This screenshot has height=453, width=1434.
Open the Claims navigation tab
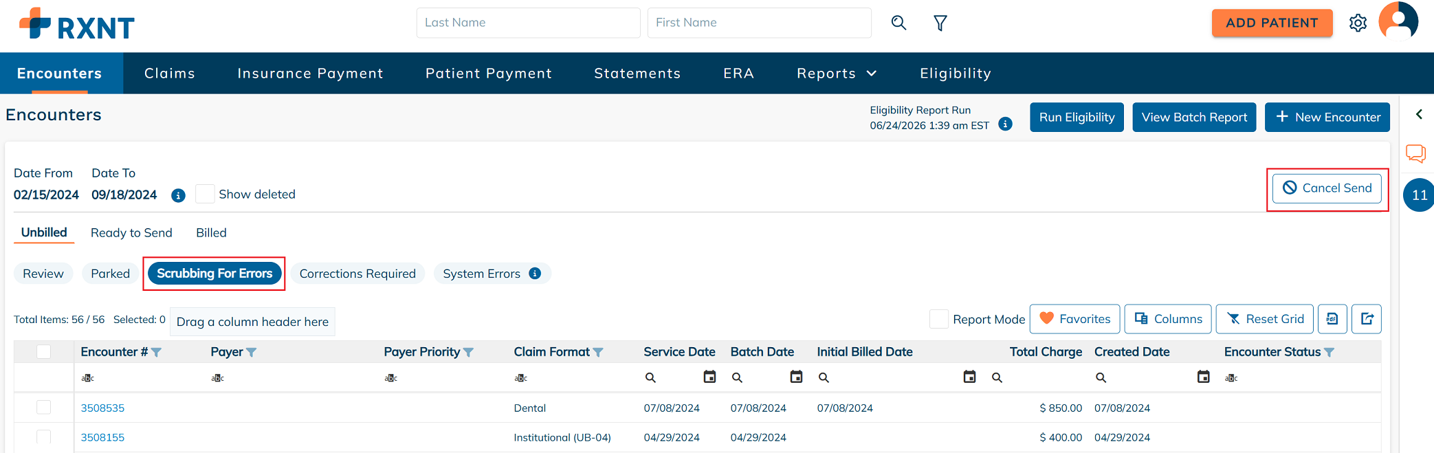coord(170,74)
